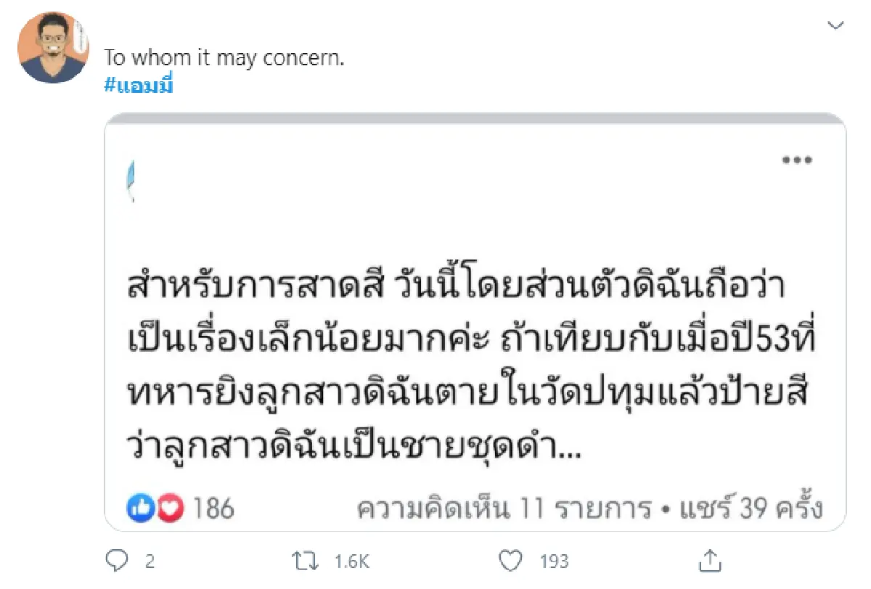
Task: Select the retweet icon below the tweet
Action: (x=306, y=561)
